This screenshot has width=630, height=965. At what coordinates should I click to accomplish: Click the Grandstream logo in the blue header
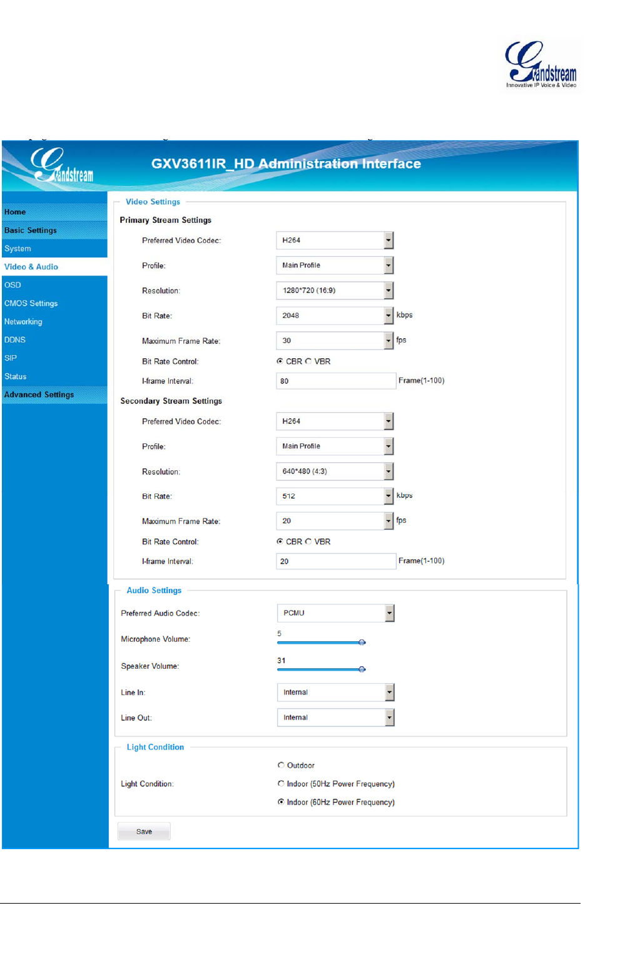pyautogui.click(x=62, y=165)
